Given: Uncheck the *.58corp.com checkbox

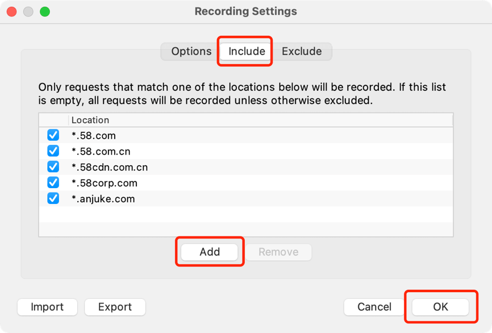Looking at the screenshot, I should pos(53,183).
